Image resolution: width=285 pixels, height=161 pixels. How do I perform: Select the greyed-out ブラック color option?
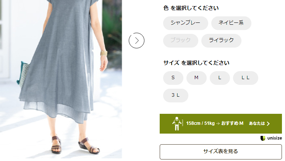(x=181, y=40)
